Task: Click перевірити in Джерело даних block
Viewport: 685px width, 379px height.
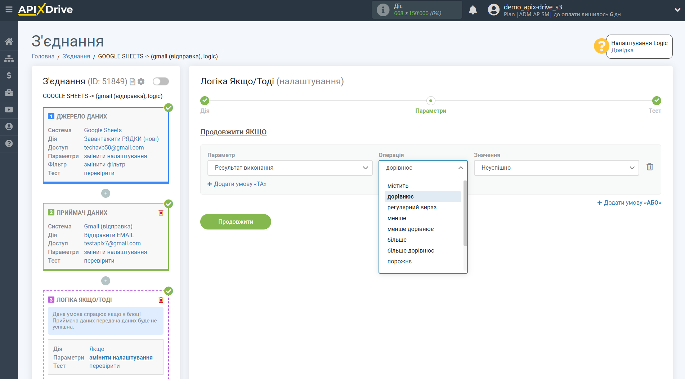Action: coord(99,173)
